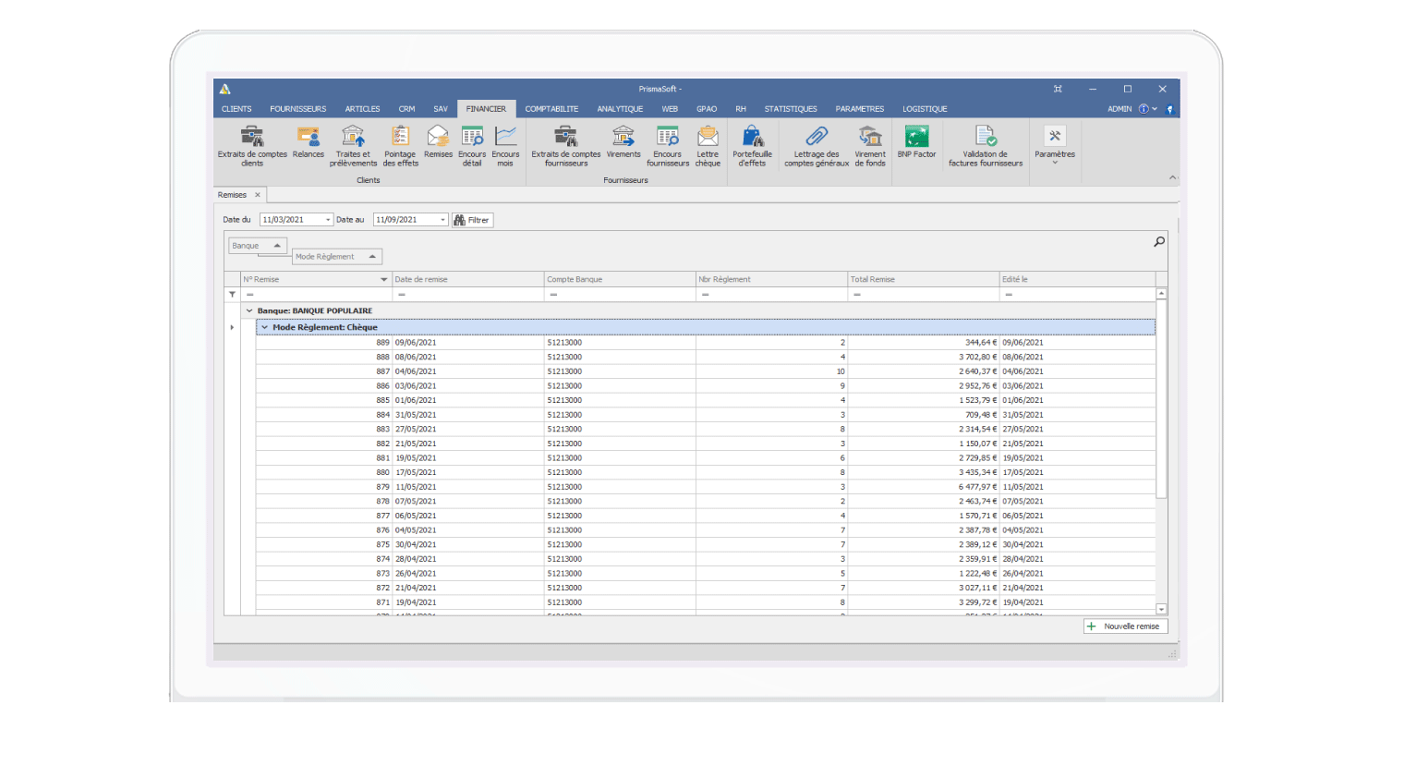Click the Compte Banque column header

[x=620, y=279]
